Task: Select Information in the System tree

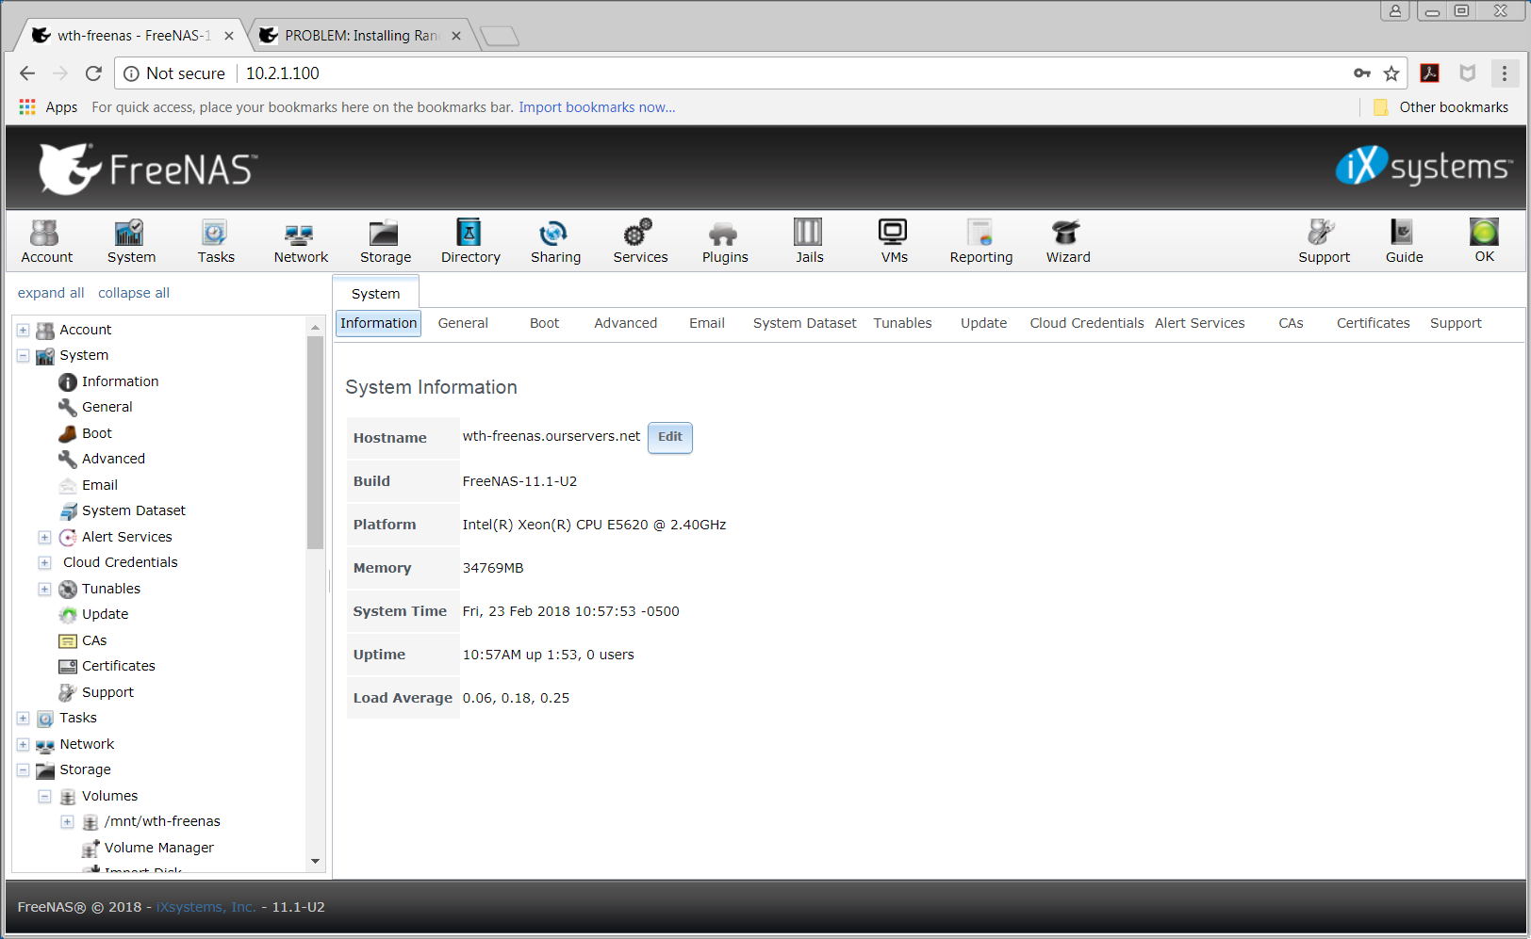Action: tap(120, 381)
